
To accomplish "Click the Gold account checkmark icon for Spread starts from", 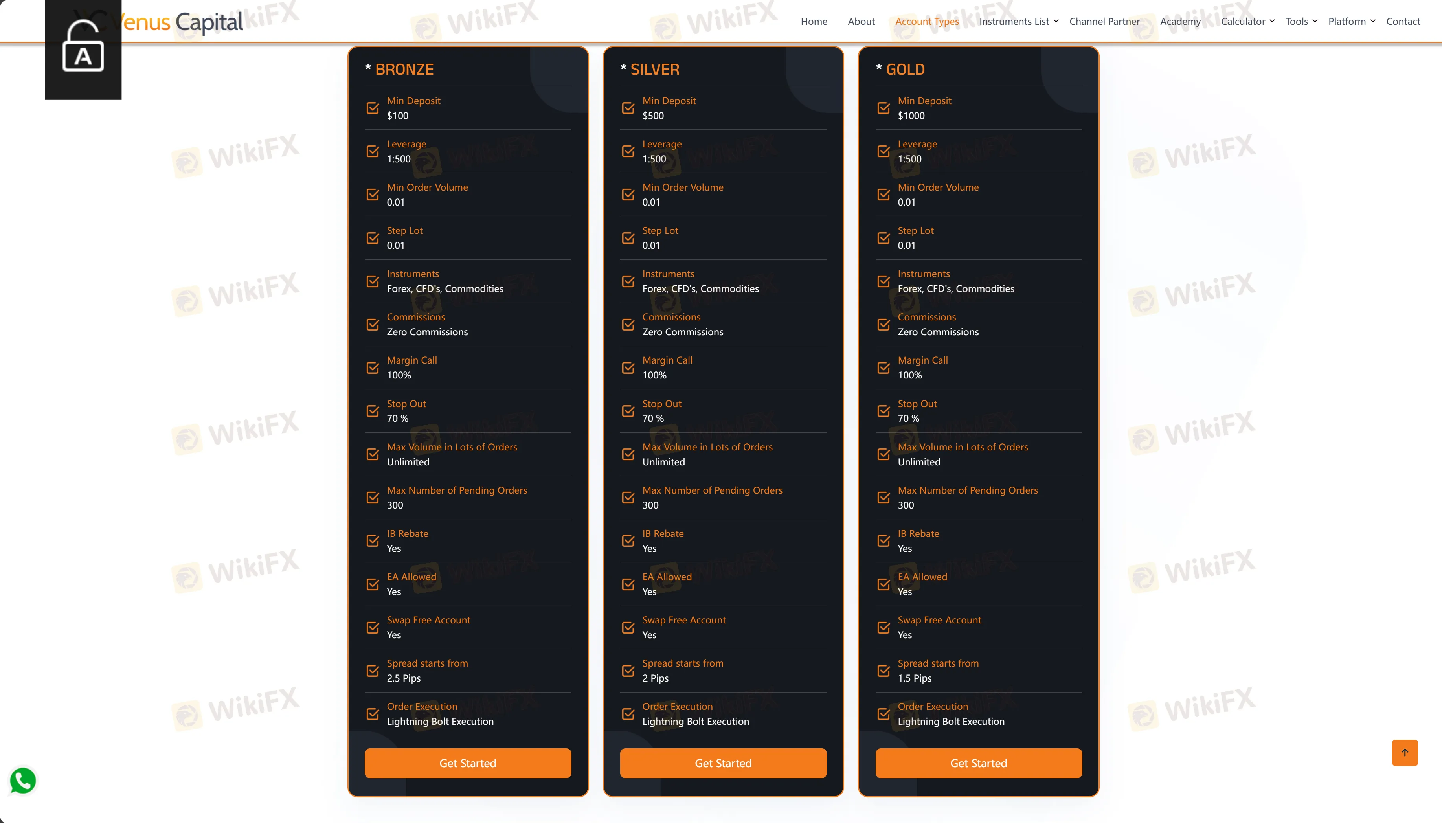I will pos(884,671).
